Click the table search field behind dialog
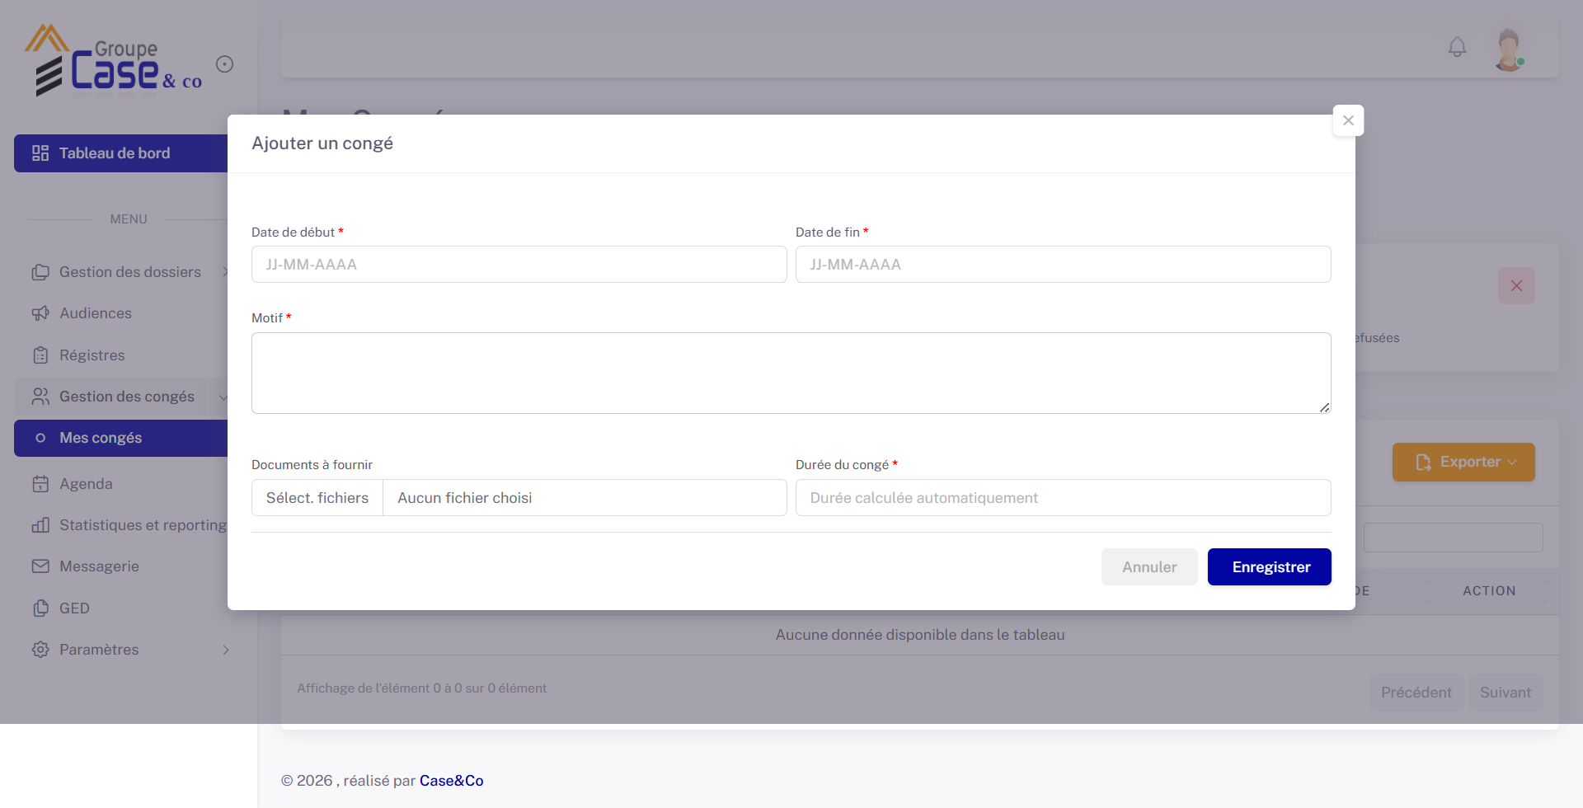Screen dimensions: 1583x808 click(x=1453, y=538)
